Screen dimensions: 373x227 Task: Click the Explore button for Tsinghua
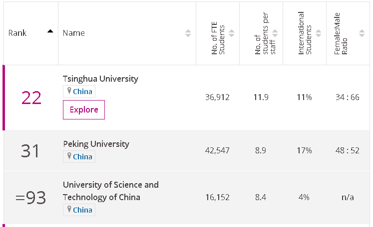[x=84, y=110]
